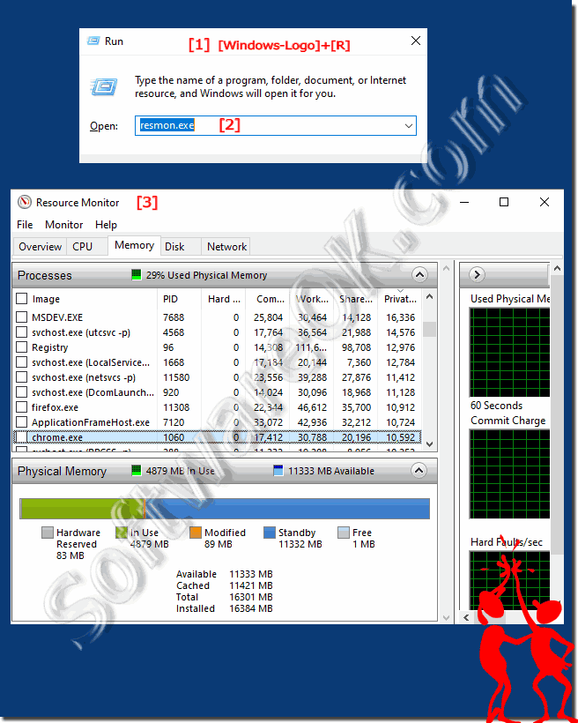This screenshot has width=578, height=723.
Task: Toggle the Image select-all checkbox
Action: (x=22, y=298)
